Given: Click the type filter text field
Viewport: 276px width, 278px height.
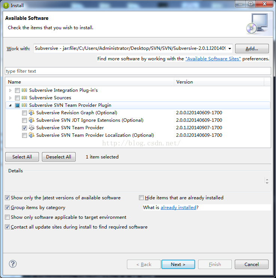Looking at the screenshot, I should tap(138, 71).
